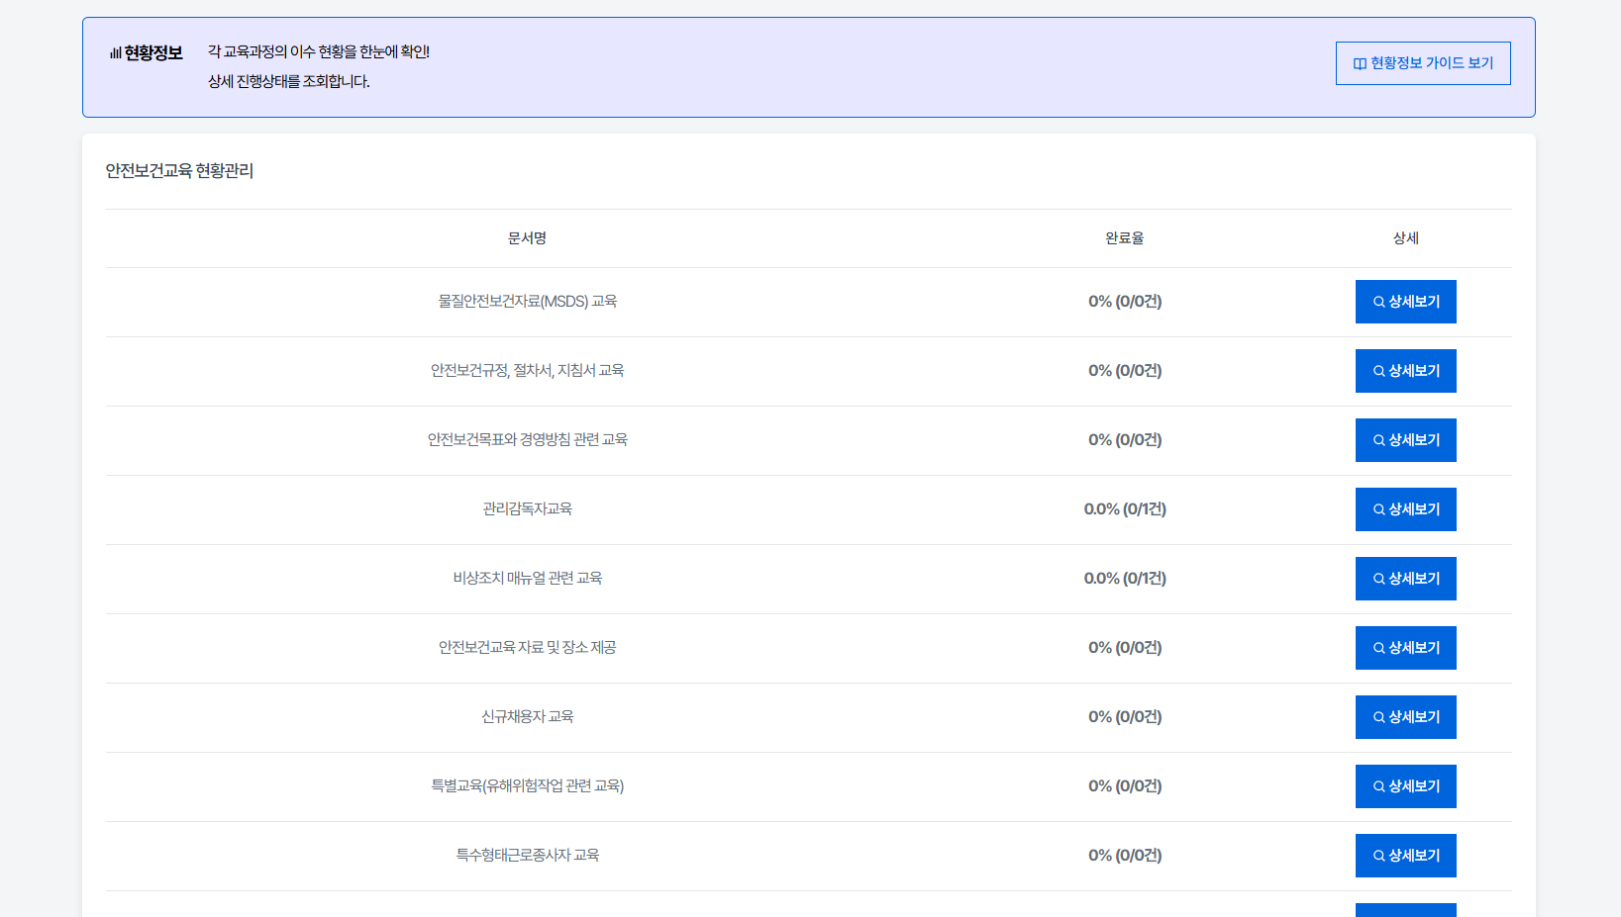Click 0.0% (0/1건) for 비상조치 매뉴얼 교육

click(x=1124, y=579)
